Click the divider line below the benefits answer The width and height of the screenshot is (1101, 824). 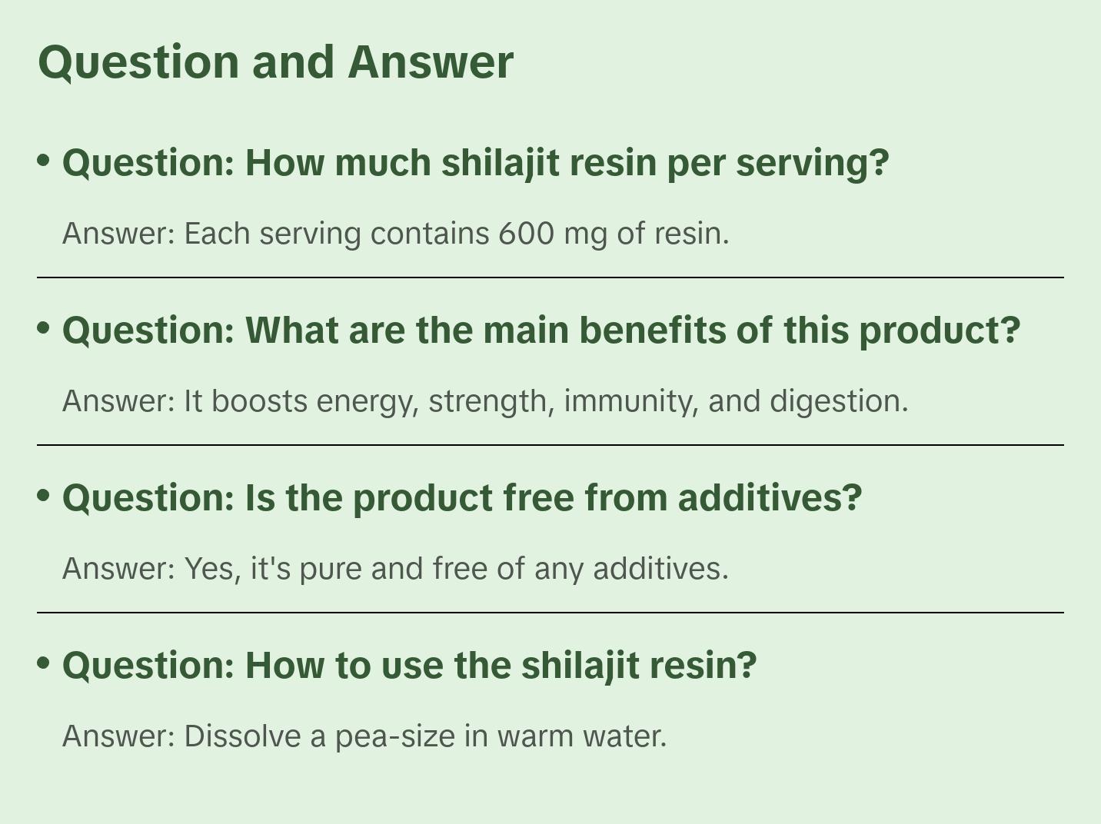pyautogui.click(x=550, y=445)
